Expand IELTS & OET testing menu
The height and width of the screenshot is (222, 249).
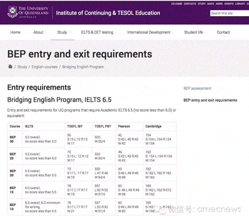click(97, 32)
